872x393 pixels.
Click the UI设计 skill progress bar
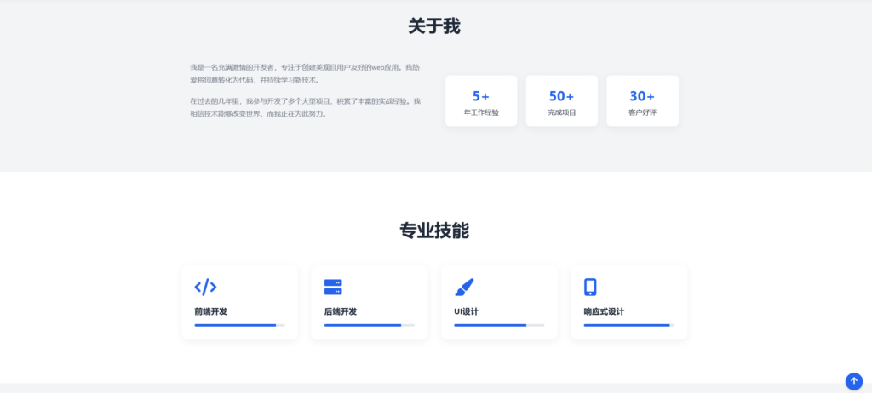pos(499,325)
